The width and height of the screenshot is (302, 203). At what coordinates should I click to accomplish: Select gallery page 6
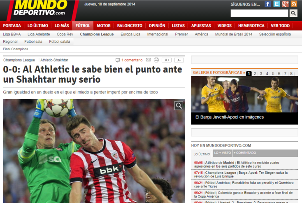coord(279,74)
